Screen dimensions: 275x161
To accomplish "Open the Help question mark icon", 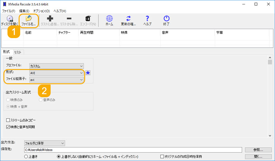I will pyautogui.click(x=147, y=18).
